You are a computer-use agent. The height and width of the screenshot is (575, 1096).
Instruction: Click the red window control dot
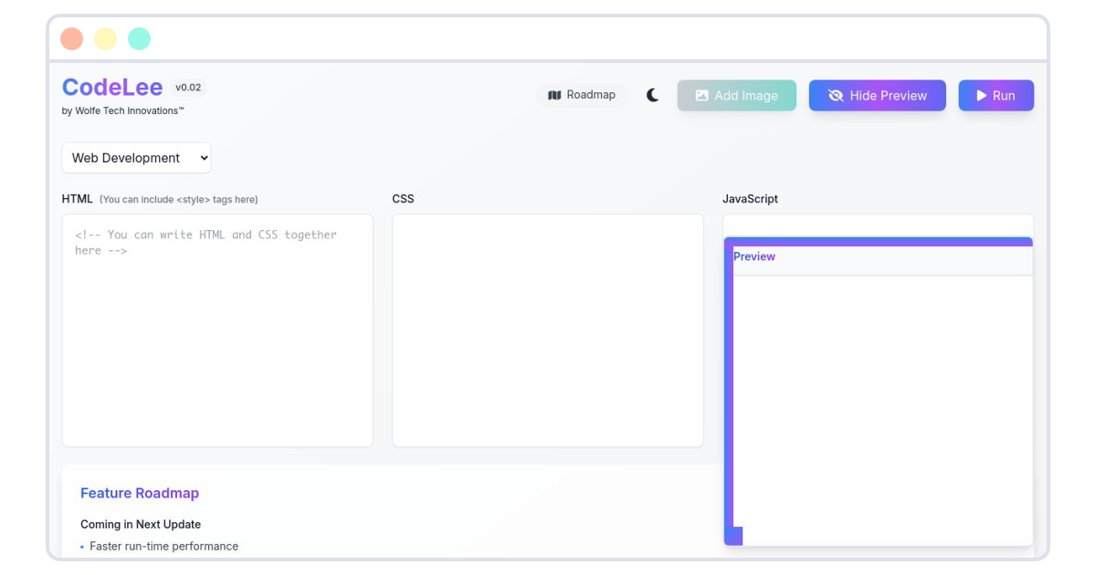click(x=71, y=38)
